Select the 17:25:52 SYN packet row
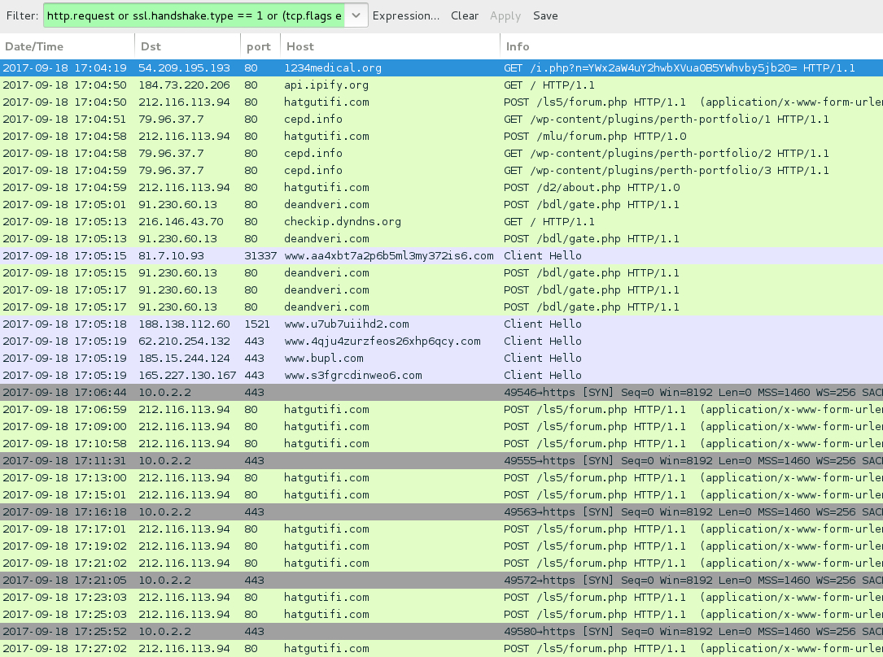Screen dimensions: 883x657 pos(441,631)
